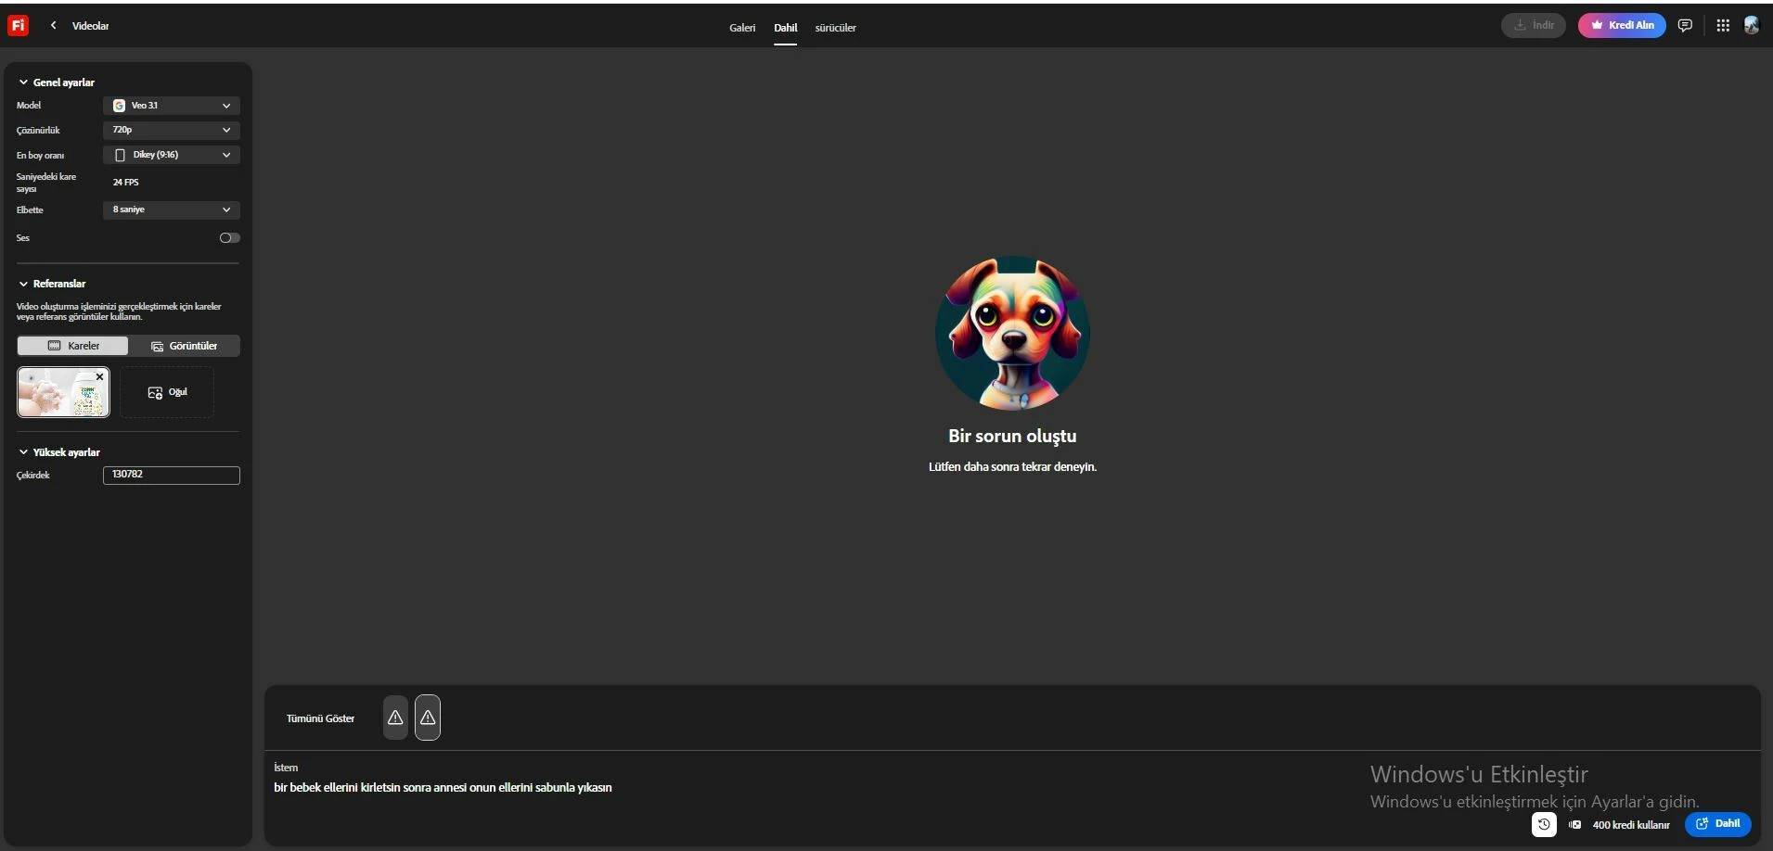Select the Görüntüler reference option
Image resolution: width=1773 pixels, height=851 pixels.
tap(184, 346)
